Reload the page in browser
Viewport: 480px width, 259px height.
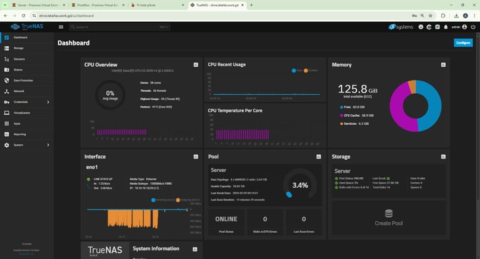(23, 16)
